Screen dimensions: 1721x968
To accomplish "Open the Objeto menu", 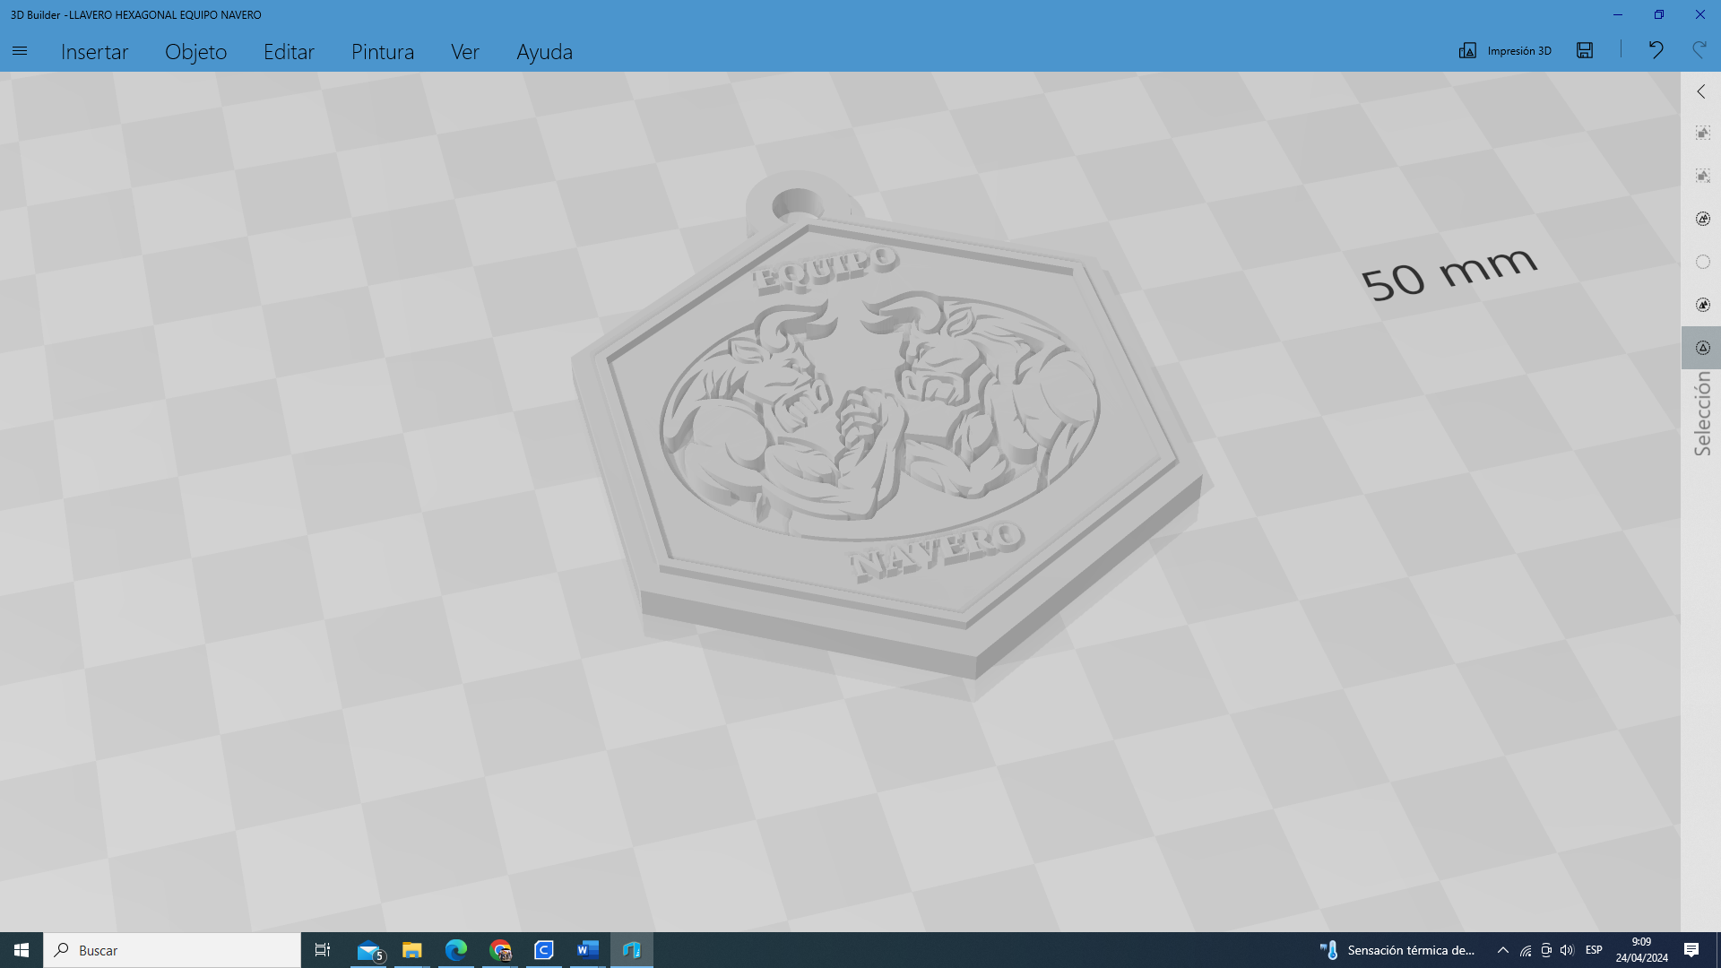I will pyautogui.click(x=195, y=52).
